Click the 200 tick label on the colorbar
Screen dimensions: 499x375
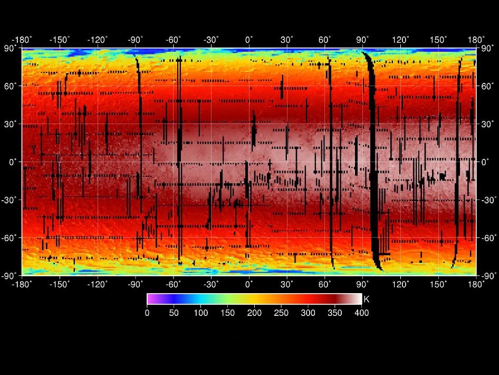(254, 313)
